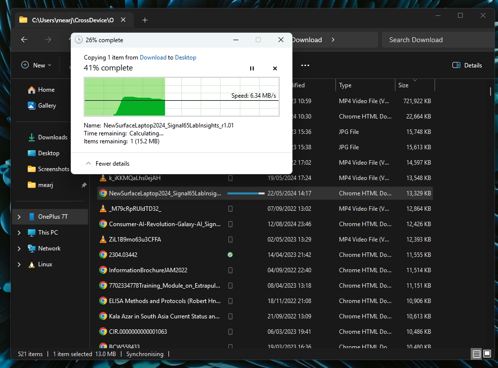Open the Download link in the copy dialog
The width and height of the screenshot is (498, 368).
pyautogui.click(x=153, y=58)
